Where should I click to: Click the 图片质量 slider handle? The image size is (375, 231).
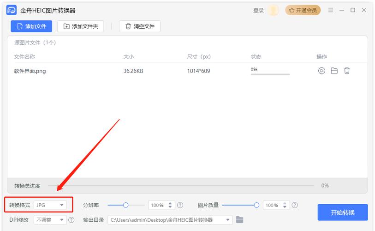coord(256,205)
